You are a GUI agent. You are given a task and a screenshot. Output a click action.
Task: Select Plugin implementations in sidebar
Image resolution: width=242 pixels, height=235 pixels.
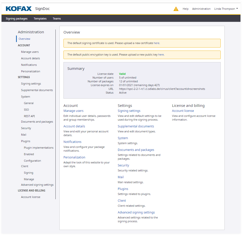39,148
